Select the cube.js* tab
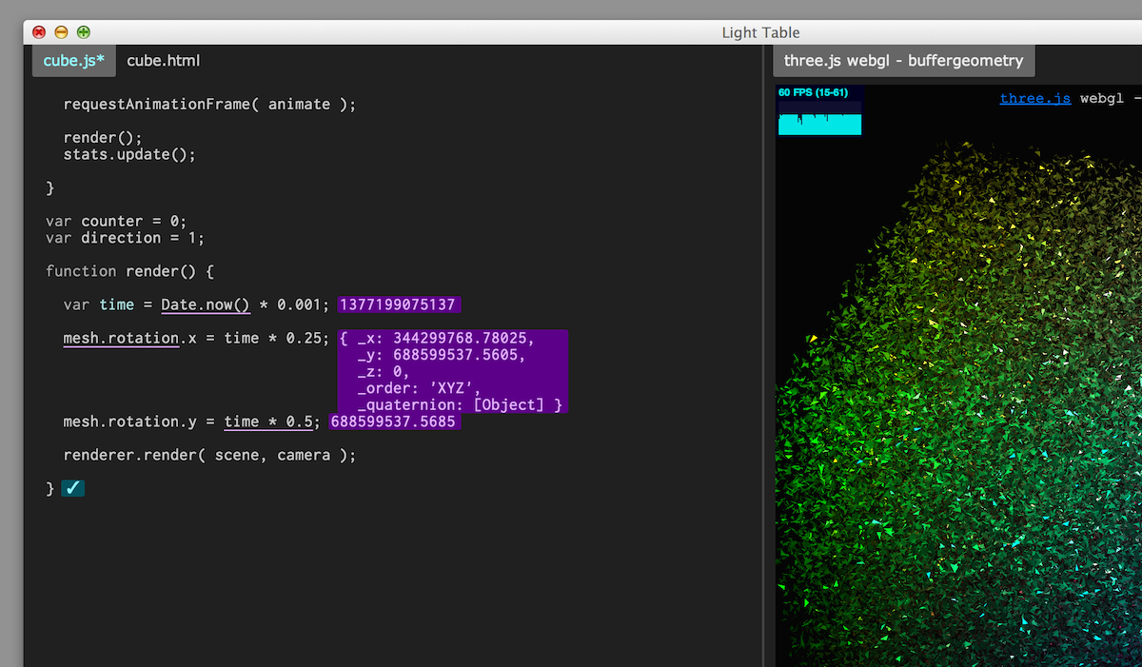The height and width of the screenshot is (667, 1142). [x=74, y=61]
